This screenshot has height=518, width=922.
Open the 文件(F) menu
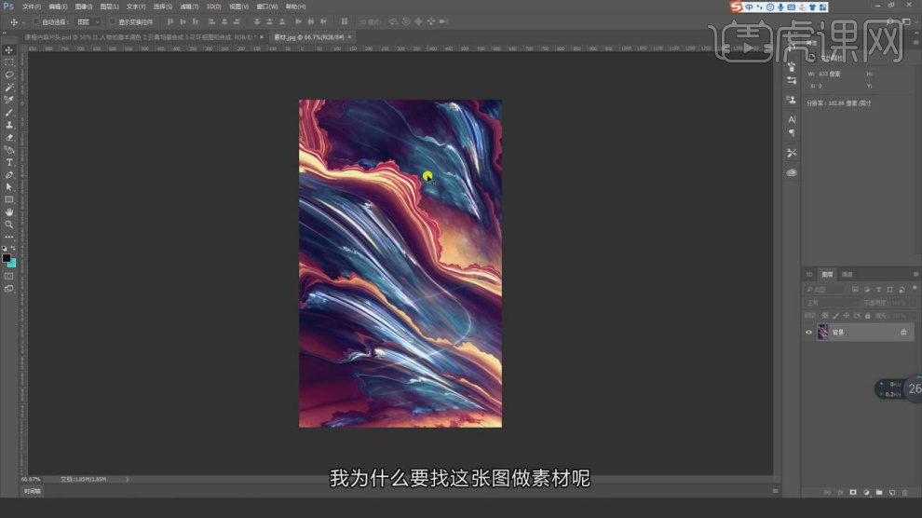(32, 7)
